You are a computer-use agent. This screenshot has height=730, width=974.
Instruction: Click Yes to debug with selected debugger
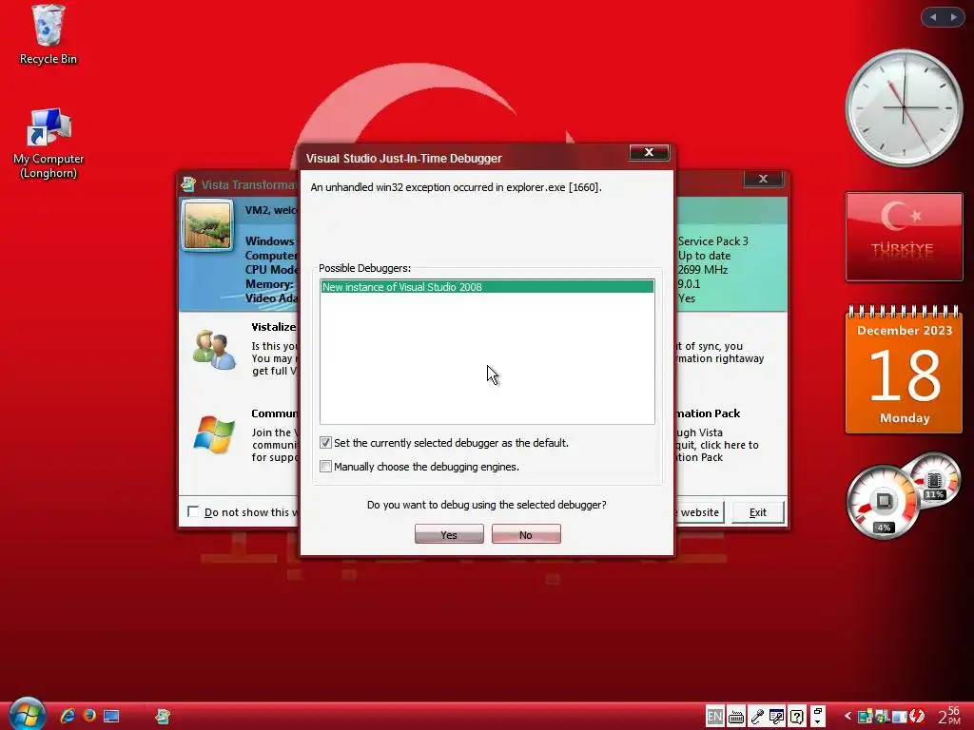click(x=449, y=534)
